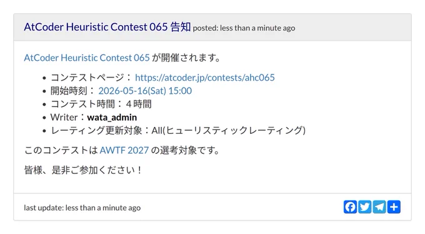425x234 pixels.
Task: Open the atcoder.jp/contests/ahc065 URL
Action: coord(205,78)
